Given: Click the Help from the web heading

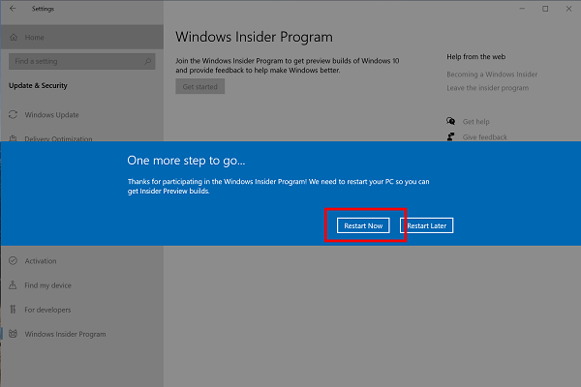Looking at the screenshot, I should [x=475, y=57].
